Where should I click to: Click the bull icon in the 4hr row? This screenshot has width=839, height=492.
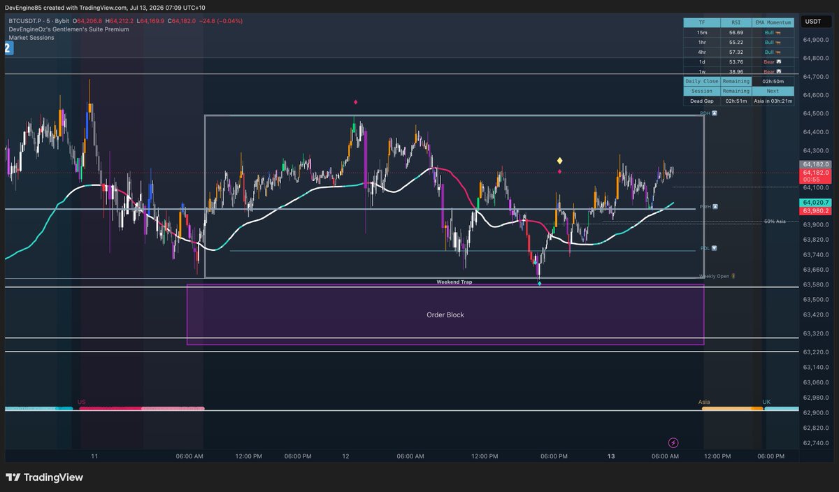point(779,52)
